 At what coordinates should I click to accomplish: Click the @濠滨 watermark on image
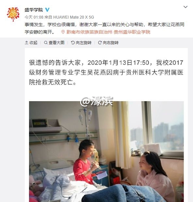(96, 101)
